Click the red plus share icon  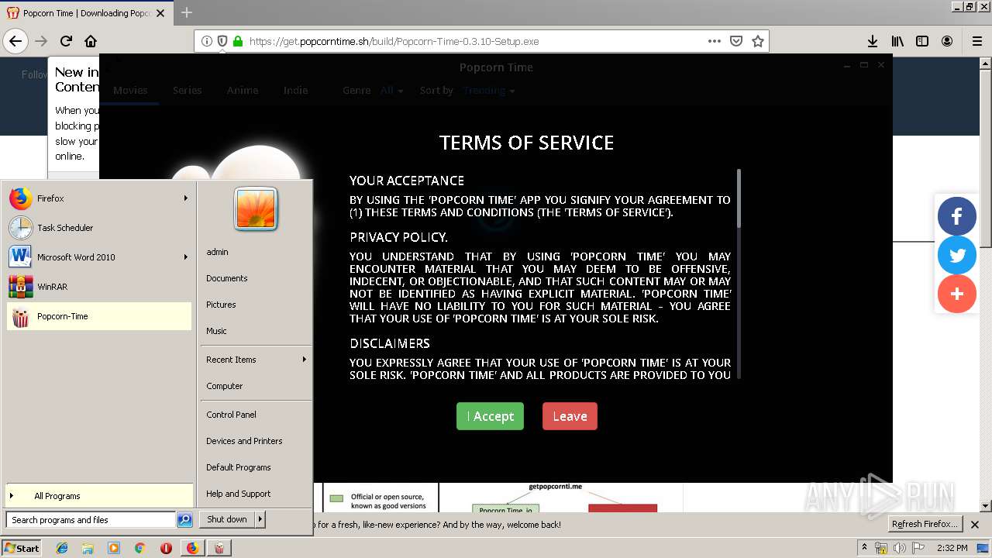957,294
